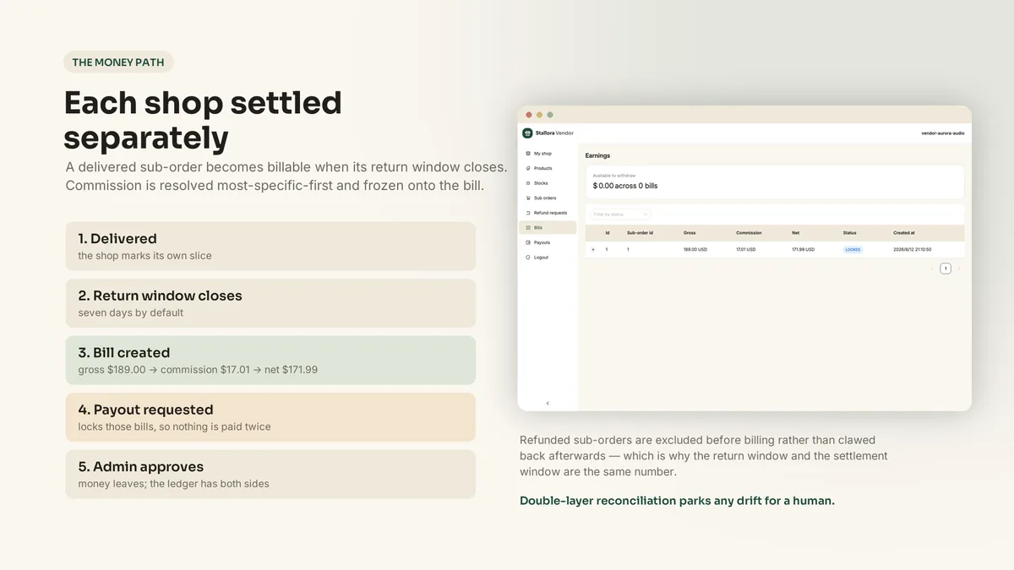Expand the bill row with the plus icon
The height and width of the screenshot is (570, 1014).
pos(593,250)
